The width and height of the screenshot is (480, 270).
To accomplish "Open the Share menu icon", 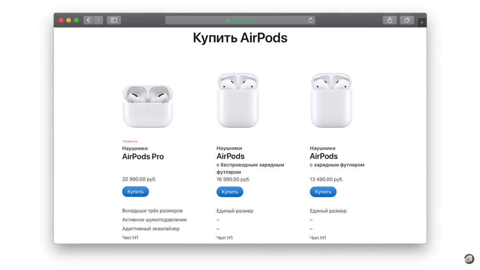I will [x=390, y=20].
